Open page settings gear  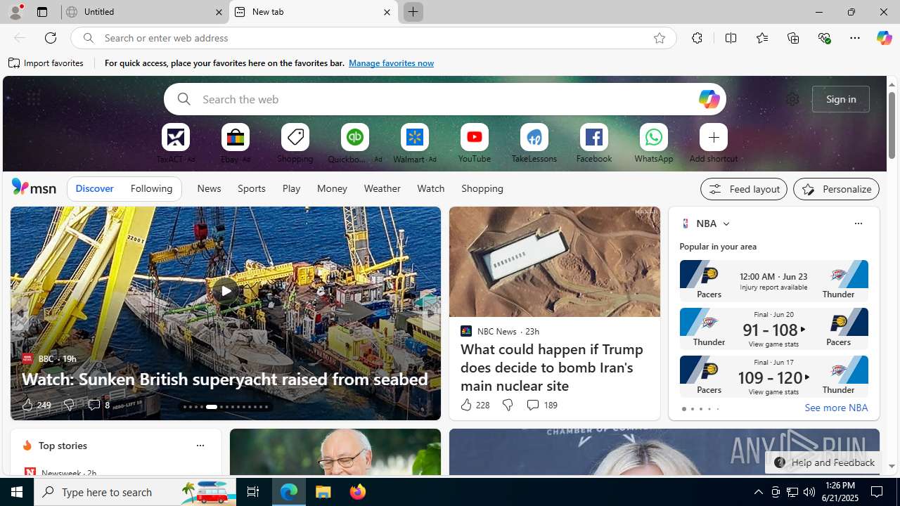(x=792, y=99)
